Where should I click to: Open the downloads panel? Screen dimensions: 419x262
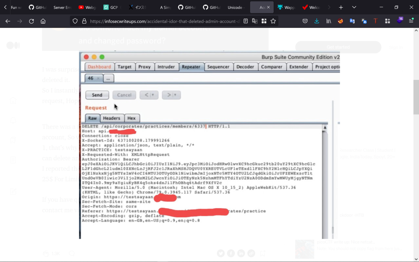(317, 21)
